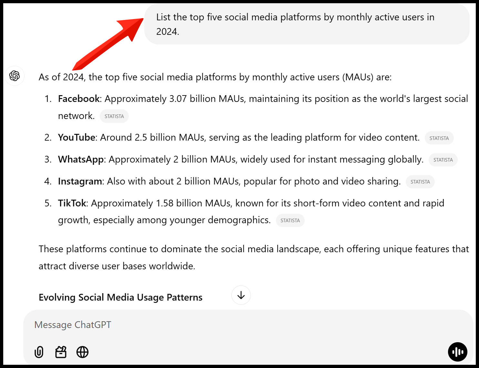This screenshot has width=479, height=368.
Task: Click the bold word WhatsApp
Action: coord(81,159)
